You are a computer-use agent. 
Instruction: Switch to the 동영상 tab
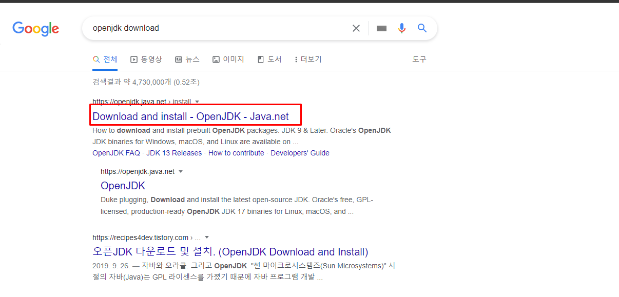[146, 60]
